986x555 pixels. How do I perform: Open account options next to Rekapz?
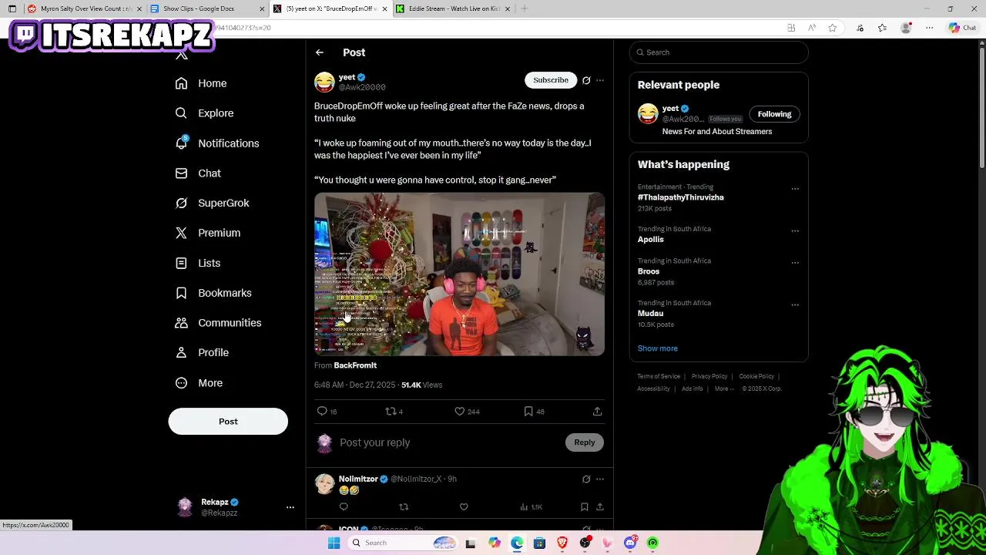point(290,507)
